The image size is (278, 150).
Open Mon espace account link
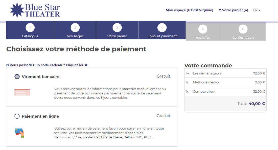(x=189, y=10)
